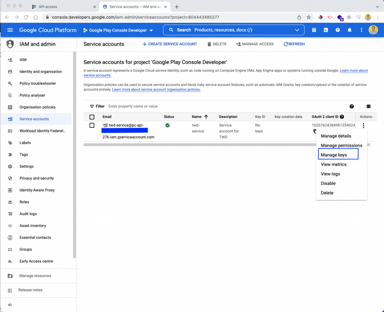Open the Google Cloud navigation hamburger menu
The width and height of the screenshot is (384, 312).
pyautogui.click(x=10, y=30)
